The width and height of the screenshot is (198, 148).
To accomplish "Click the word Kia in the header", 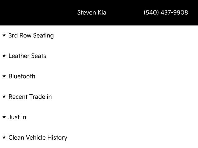I will [x=101, y=13].
